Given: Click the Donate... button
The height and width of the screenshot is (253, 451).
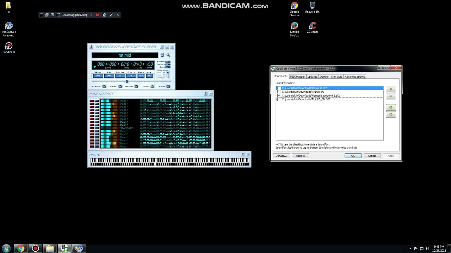Looking at the screenshot, I should pos(281,156).
